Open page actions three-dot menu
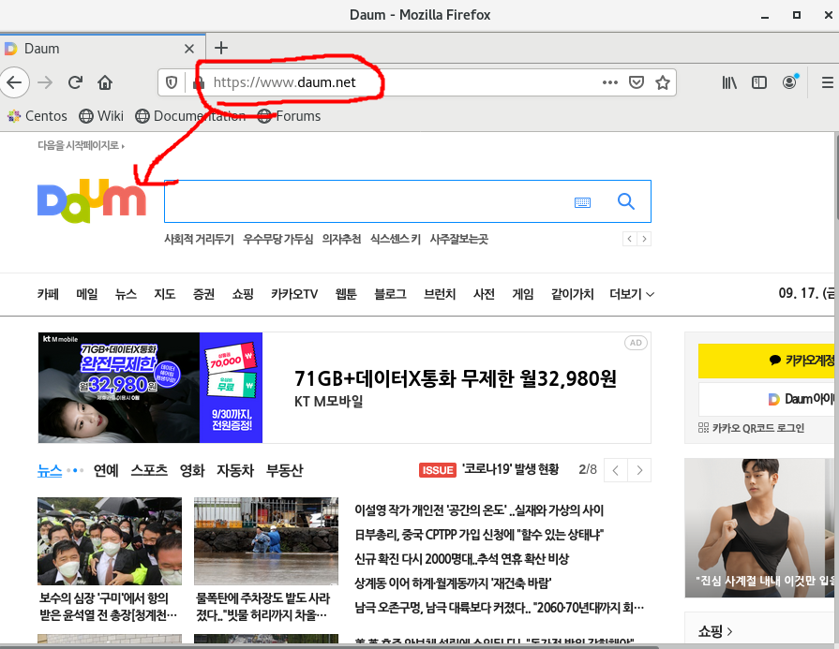The height and width of the screenshot is (649, 839). click(x=610, y=82)
